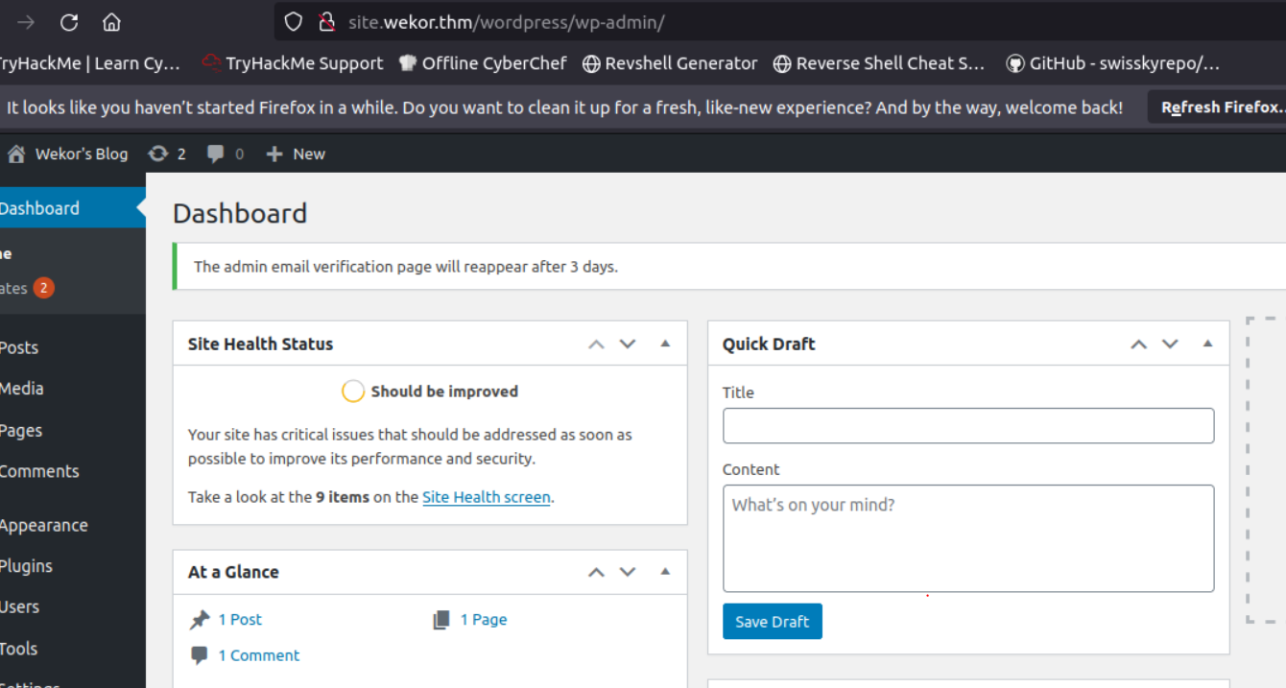Image resolution: width=1286 pixels, height=688 pixels.
Task: Move Quick Draft panel up
Action: pos(1138,344)
